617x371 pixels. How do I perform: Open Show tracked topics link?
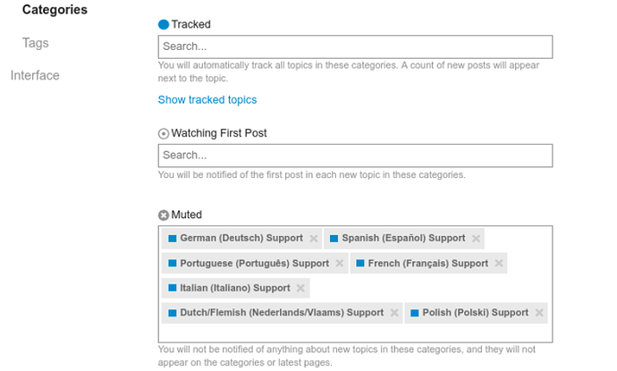(x=207, y=100)
